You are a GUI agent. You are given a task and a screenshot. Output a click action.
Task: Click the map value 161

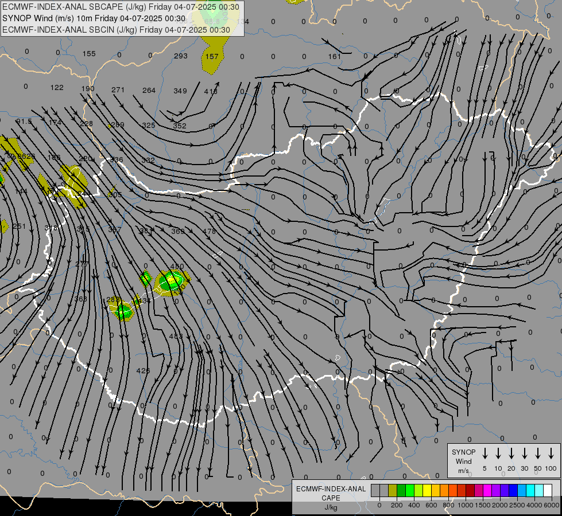334,57
